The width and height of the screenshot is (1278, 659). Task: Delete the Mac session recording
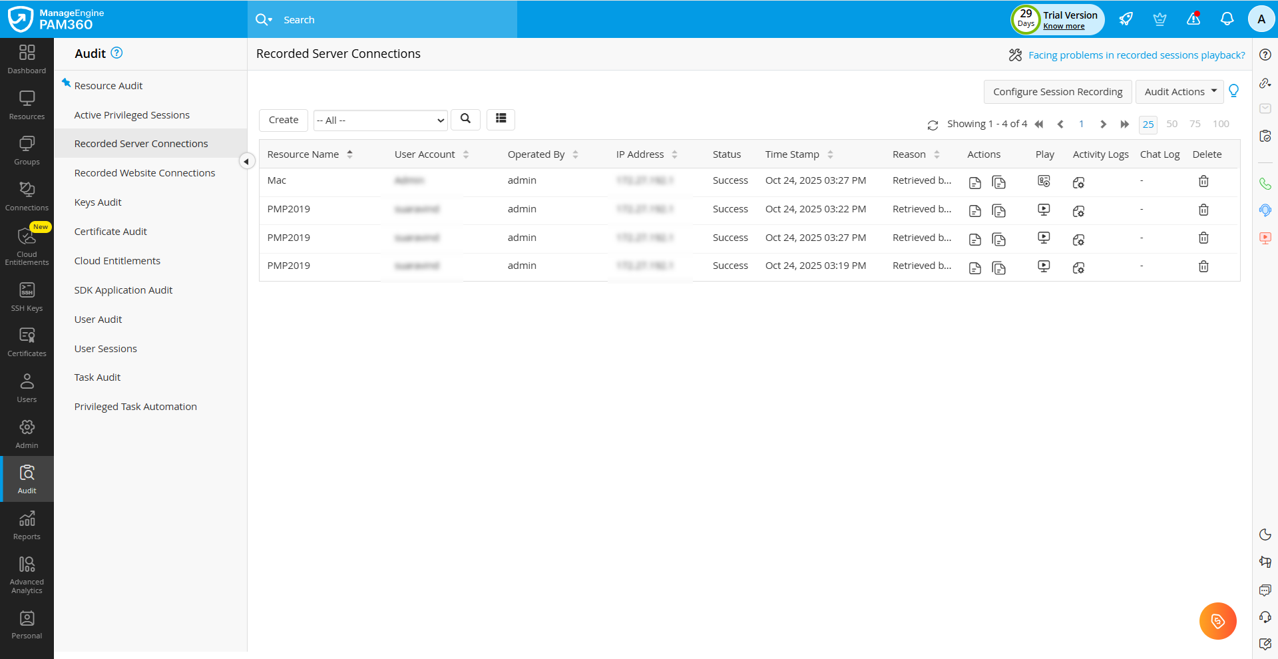click(x=1203, y=181)
